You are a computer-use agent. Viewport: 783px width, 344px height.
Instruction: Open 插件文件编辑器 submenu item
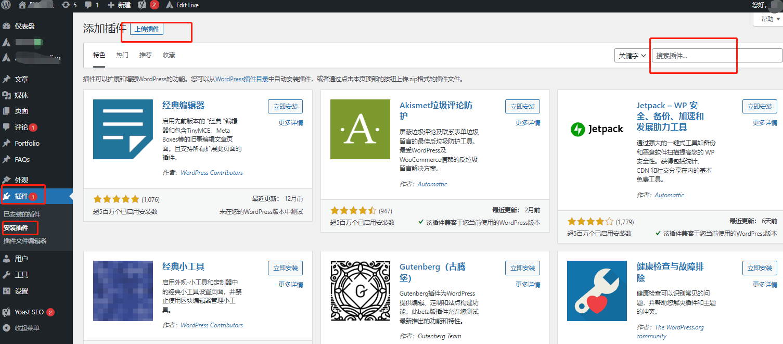coord(25,240)
